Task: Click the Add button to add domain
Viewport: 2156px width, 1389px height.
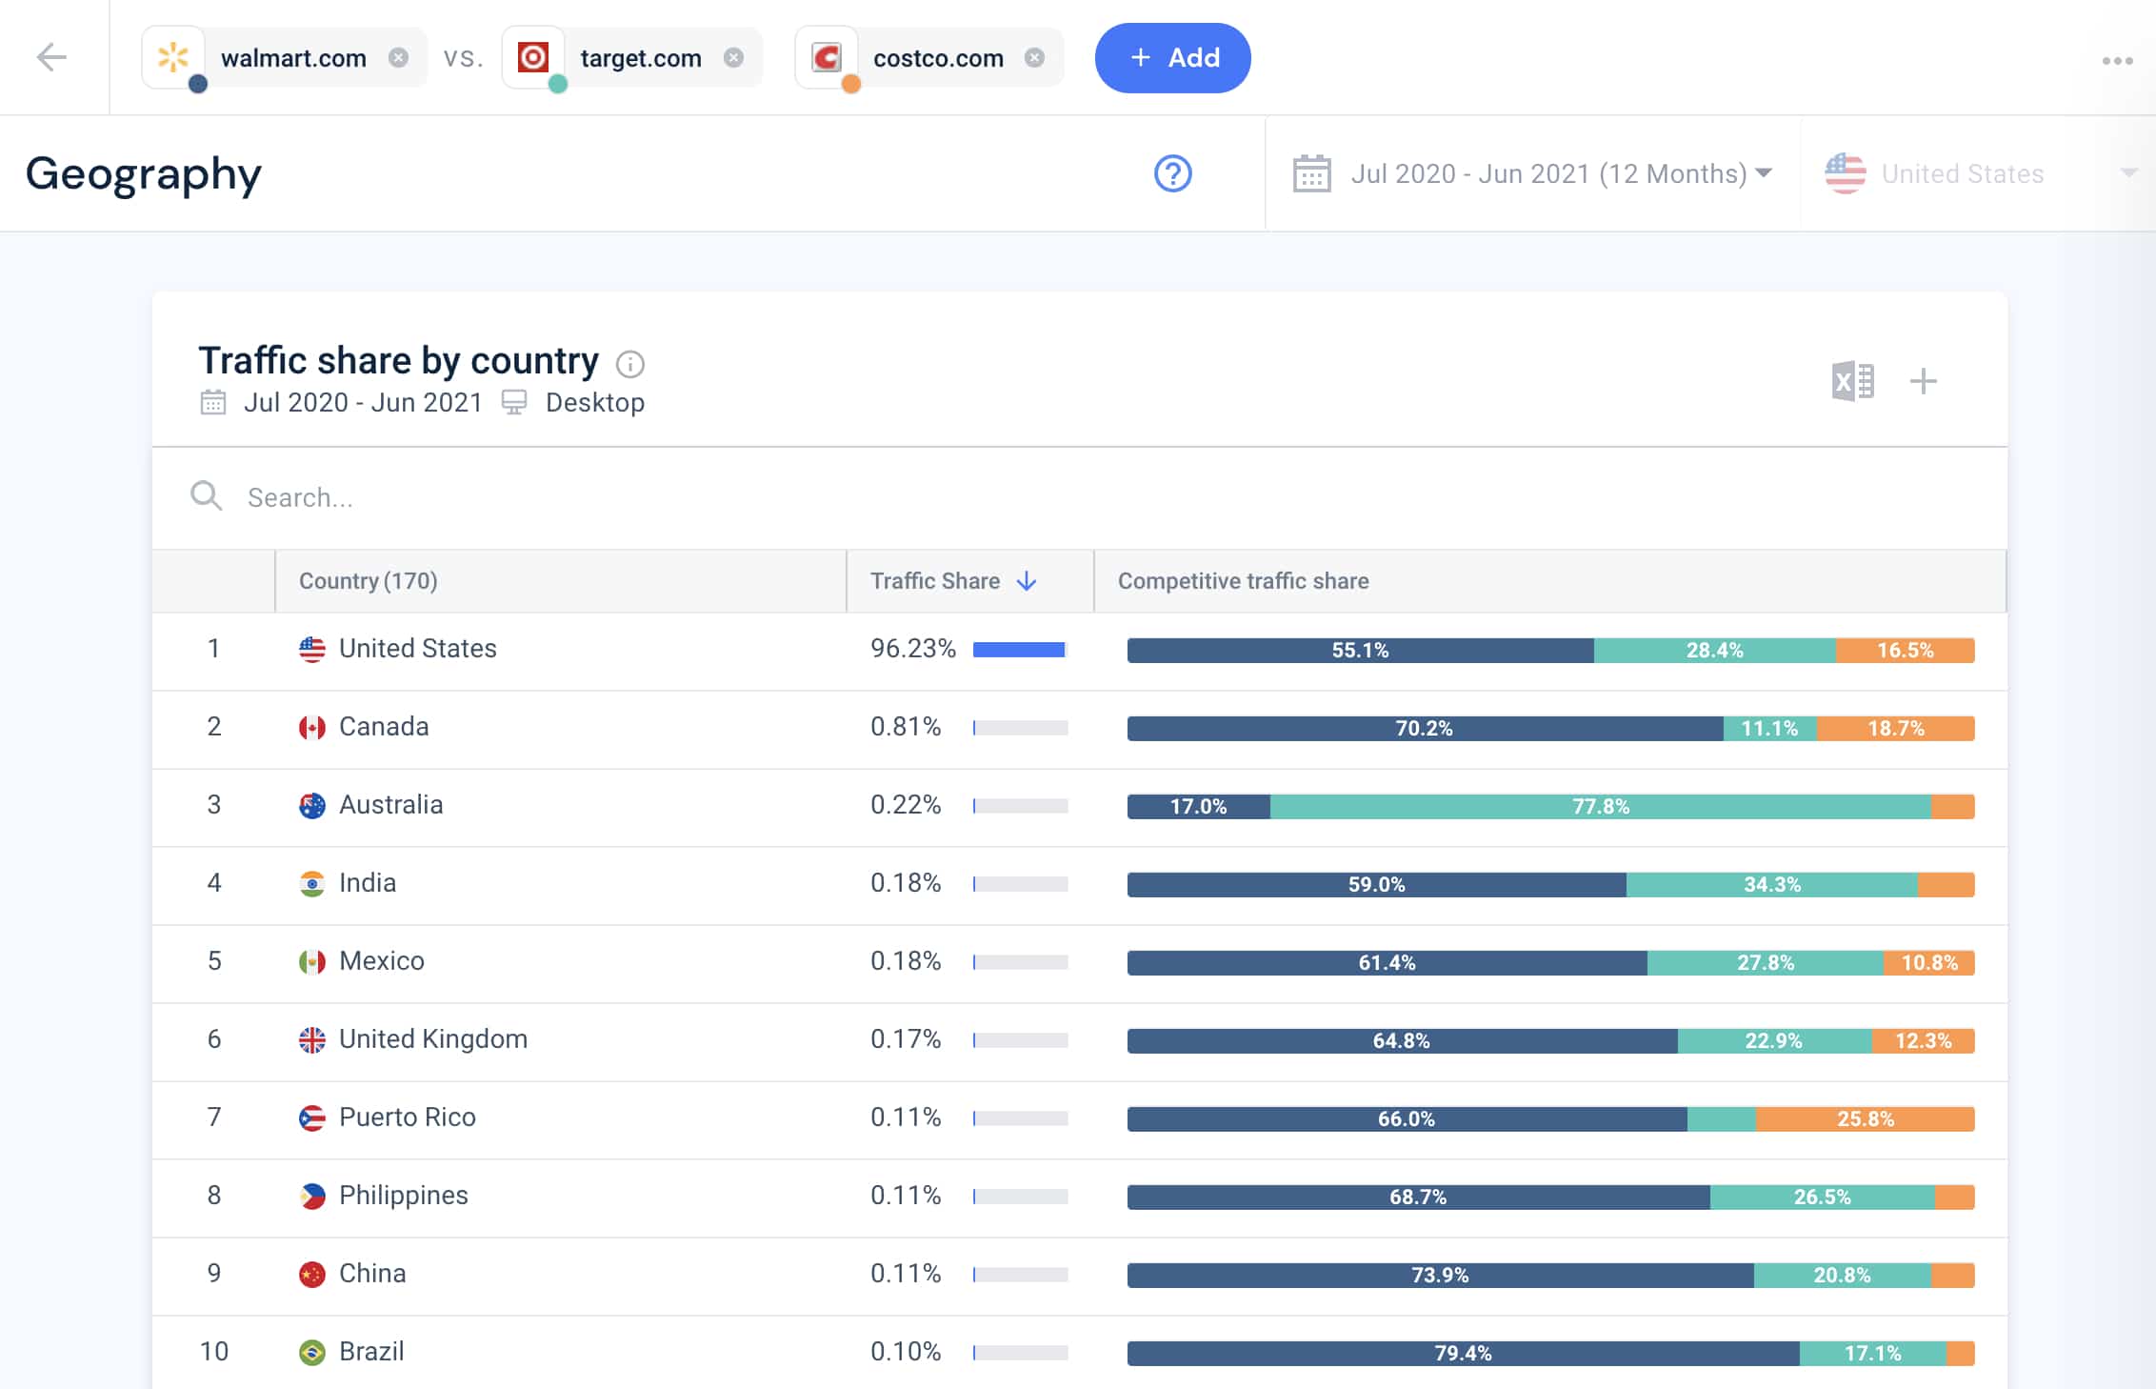Action: pyautogui.click(x=1174, y=58)
